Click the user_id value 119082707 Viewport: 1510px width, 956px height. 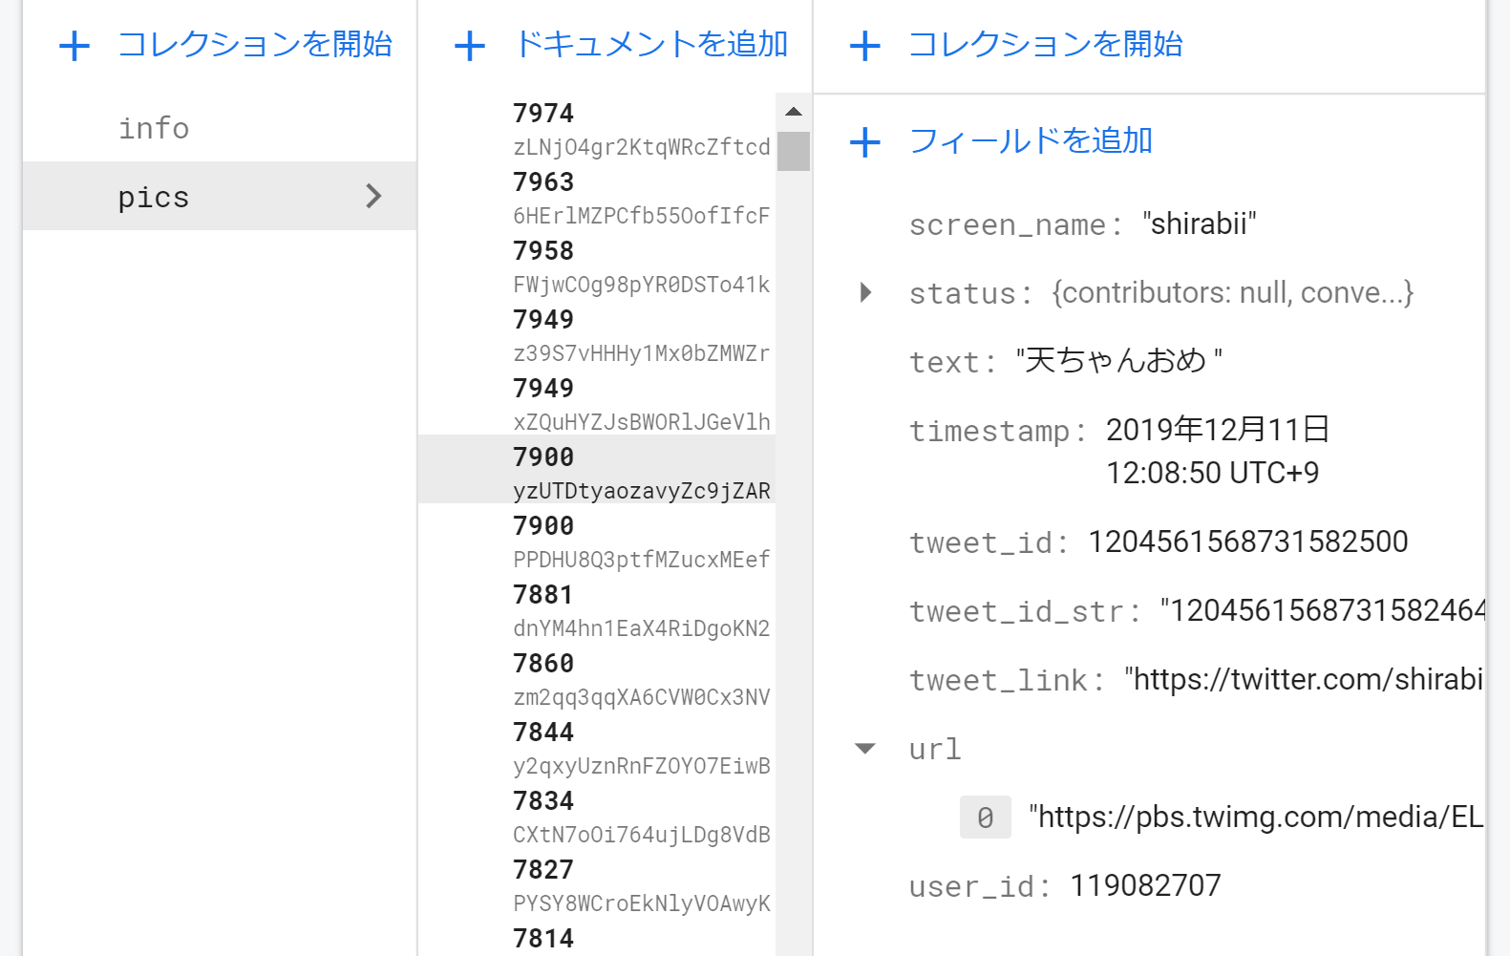[1145, 885]
